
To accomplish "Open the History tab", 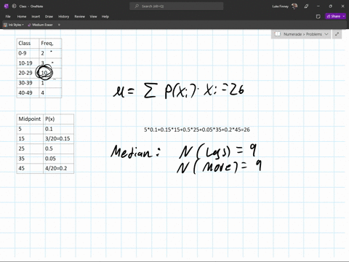I will 63,17.
